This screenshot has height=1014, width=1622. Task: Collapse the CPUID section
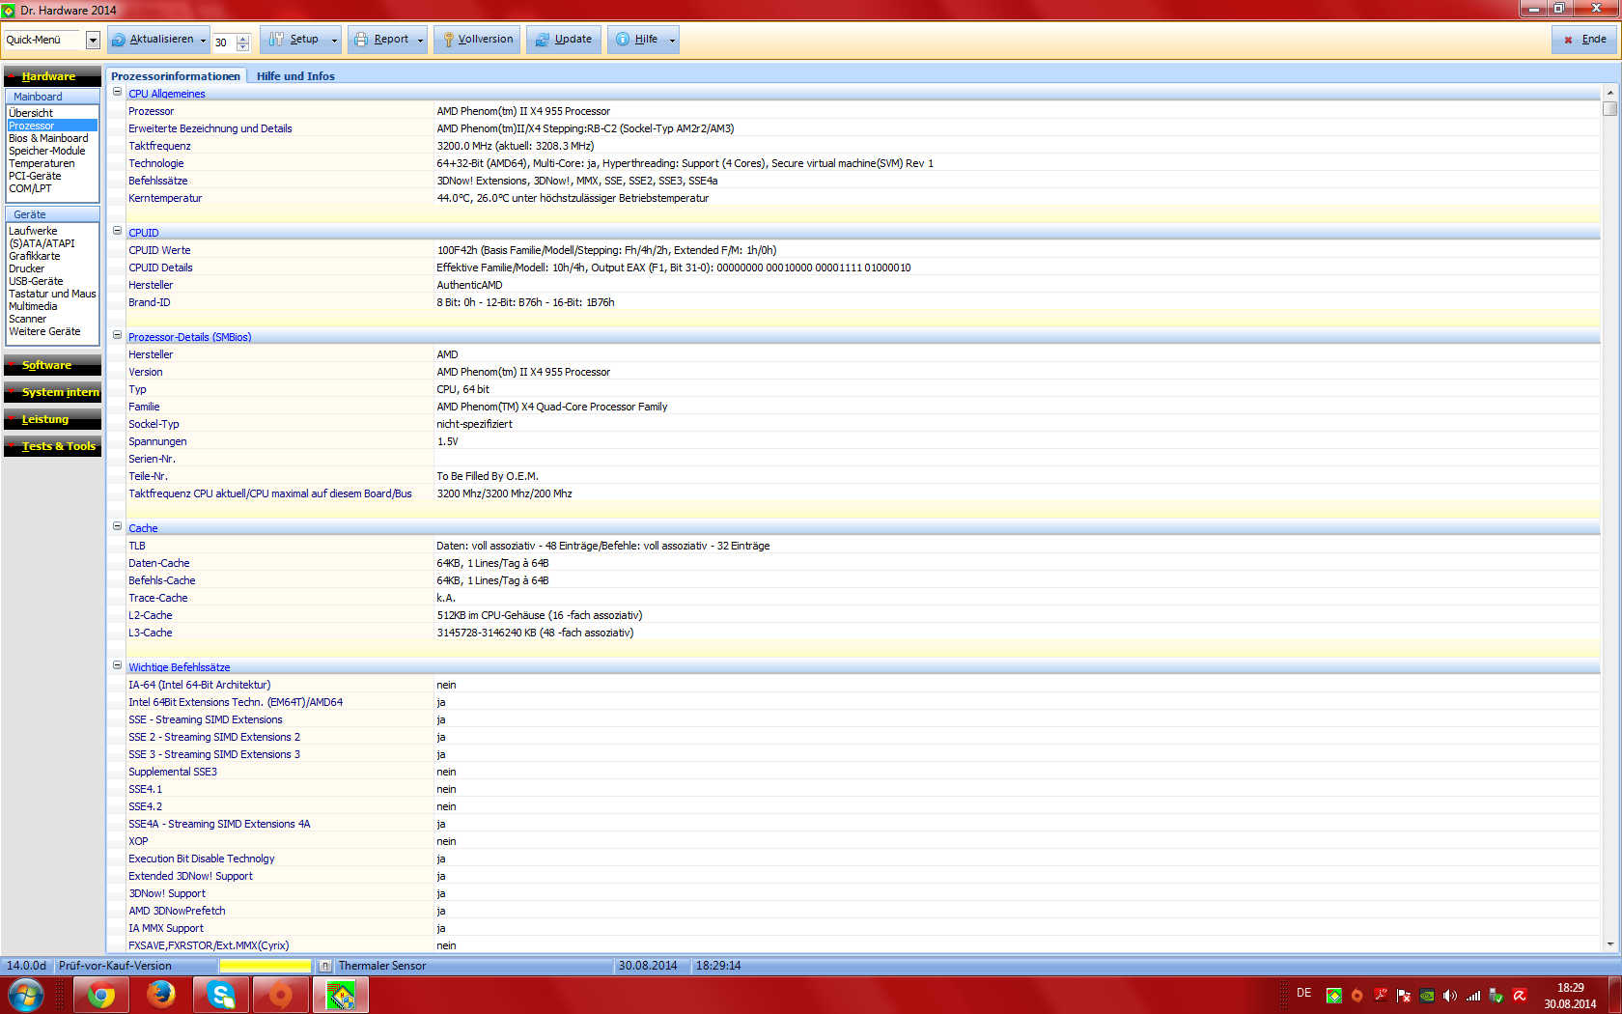(118, 232)
